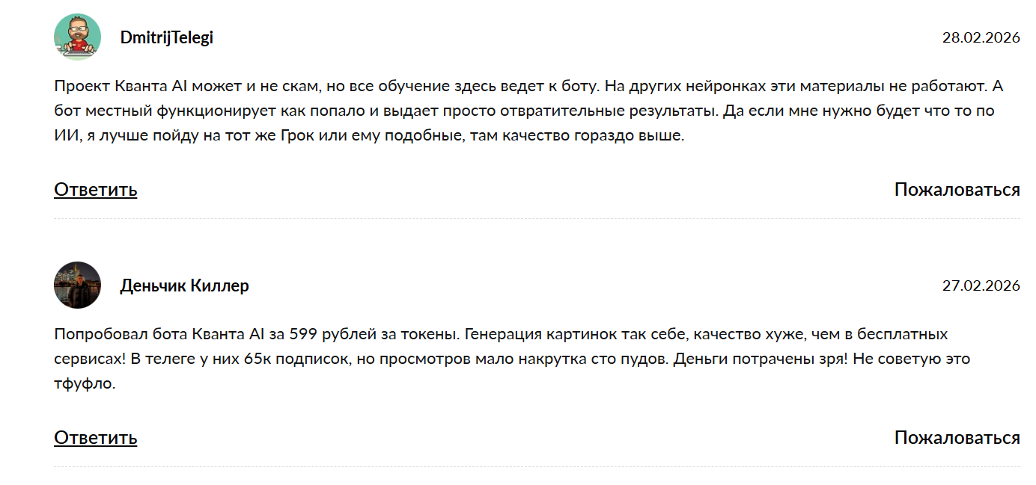Click Ответить under DmitrijTelegi's comment
1036x485 pixels.
tap(94, 190)
